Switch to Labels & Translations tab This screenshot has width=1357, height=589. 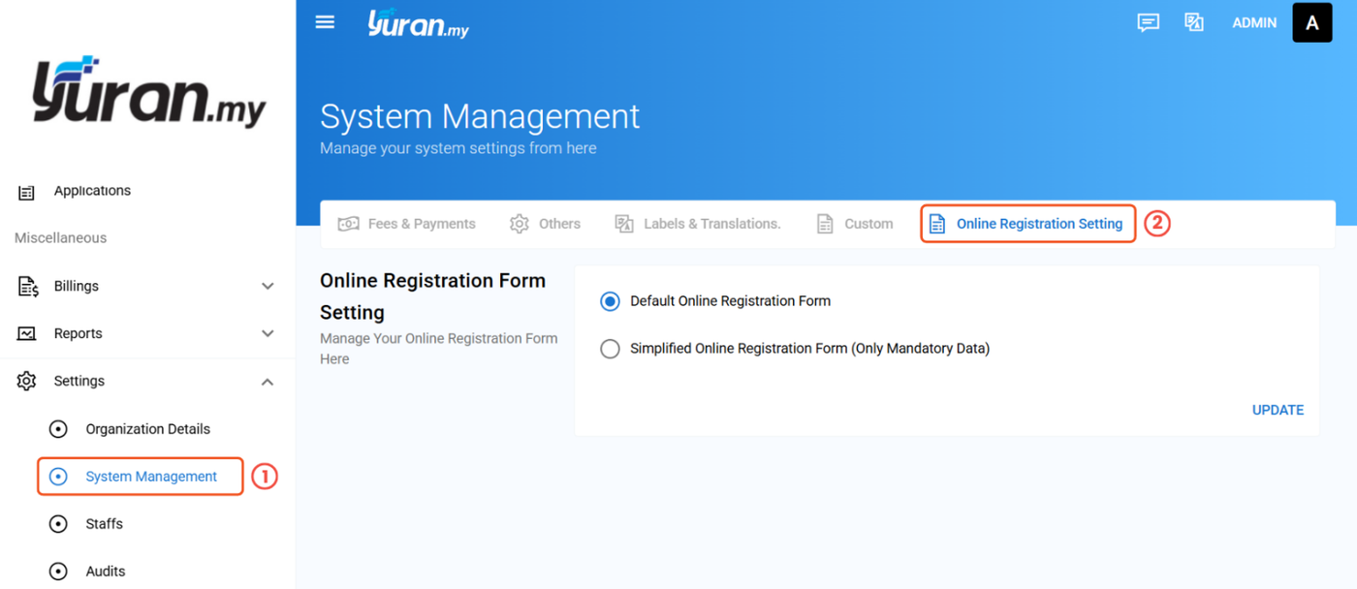tap(698, 224)
